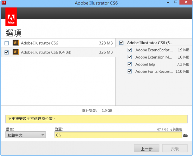Click the 安裝 install button
Image resolution: width=193 pixels, height=156 pixels.
pyautogui.click(x=175, y=148)
